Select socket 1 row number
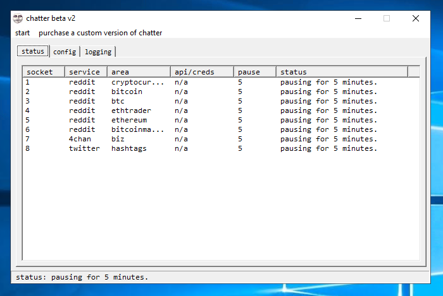The width and height of the screenshot is (443, 296). coord(27,82)
